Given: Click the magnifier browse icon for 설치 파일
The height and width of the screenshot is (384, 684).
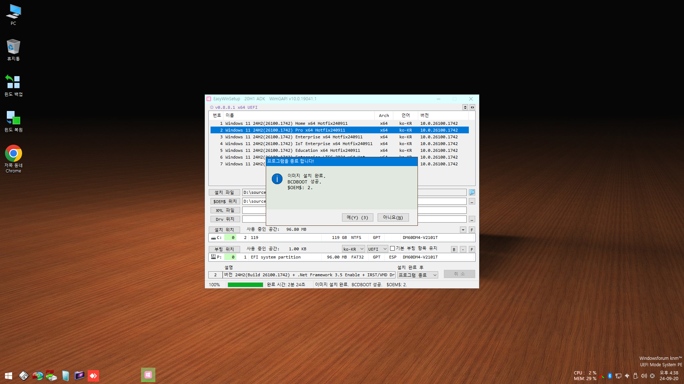Looking at the screenshot, I should tap(472, 192).
